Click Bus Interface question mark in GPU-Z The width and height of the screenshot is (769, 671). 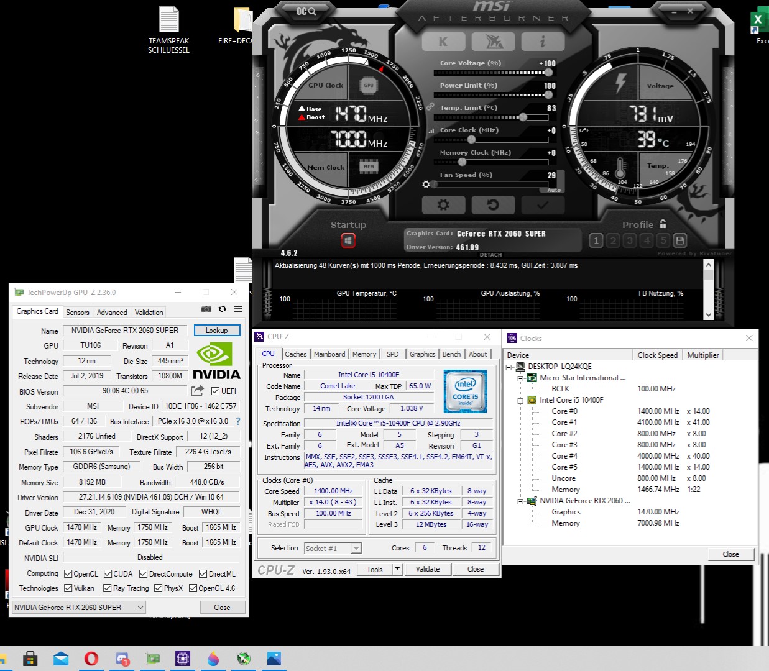(237, 421)
